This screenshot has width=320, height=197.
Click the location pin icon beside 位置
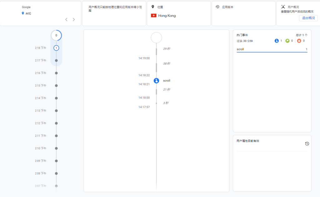153,7
